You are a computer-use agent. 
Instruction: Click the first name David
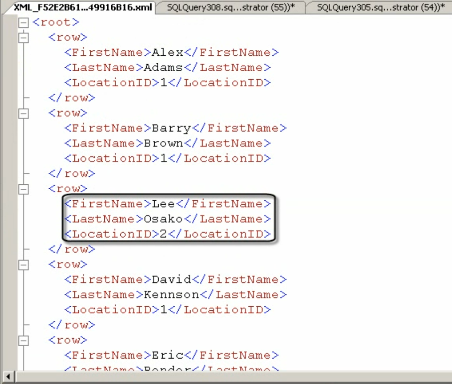pyautogui.click(x=172, y=279)
